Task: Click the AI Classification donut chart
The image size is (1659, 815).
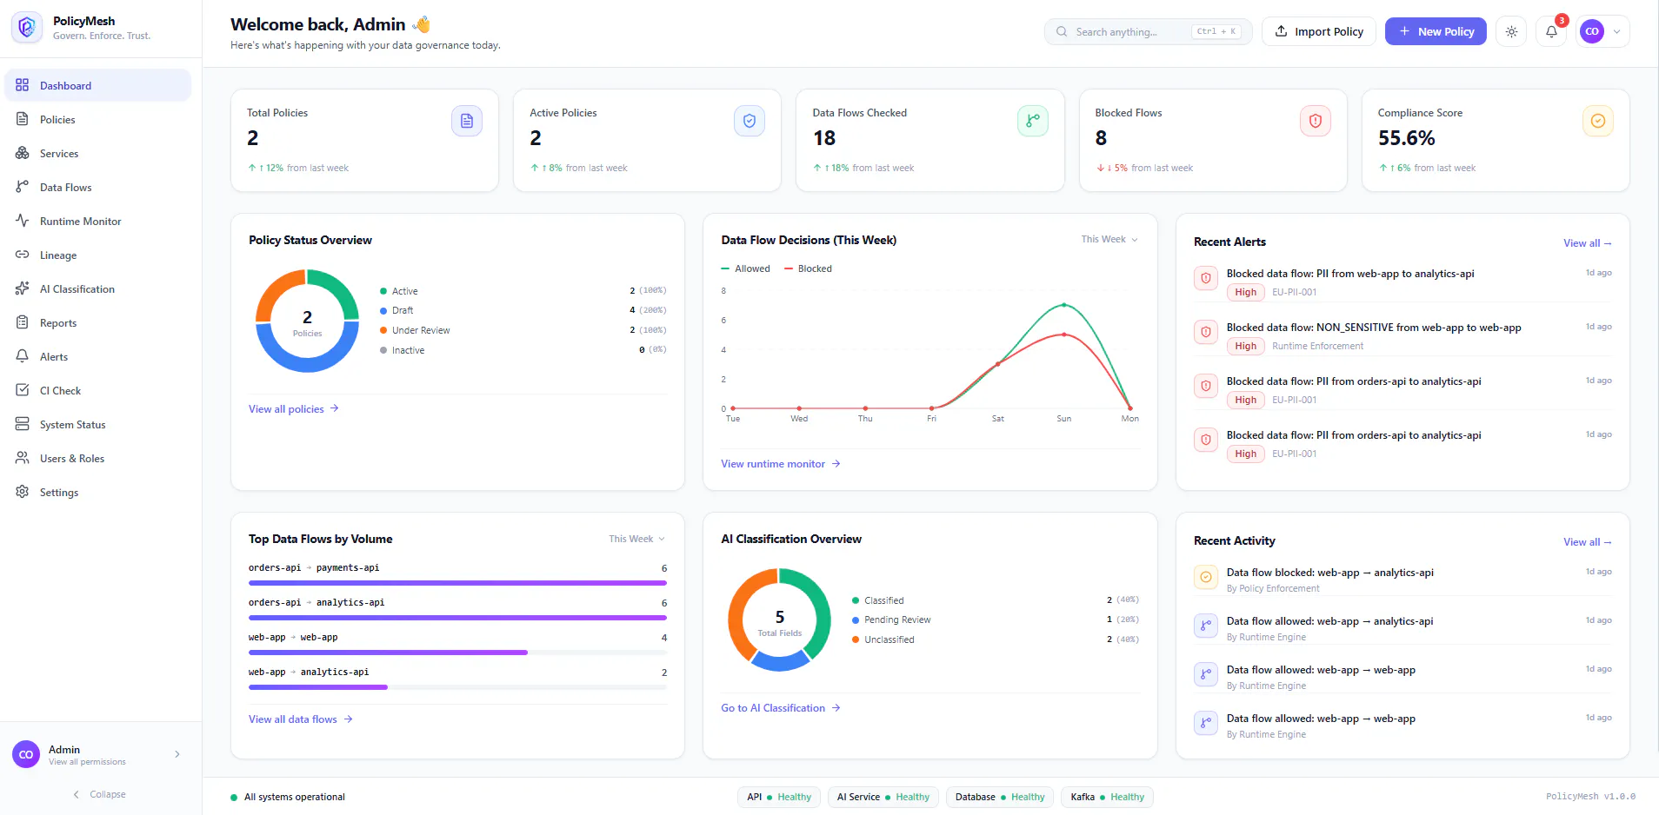Action: click(779, 620)
